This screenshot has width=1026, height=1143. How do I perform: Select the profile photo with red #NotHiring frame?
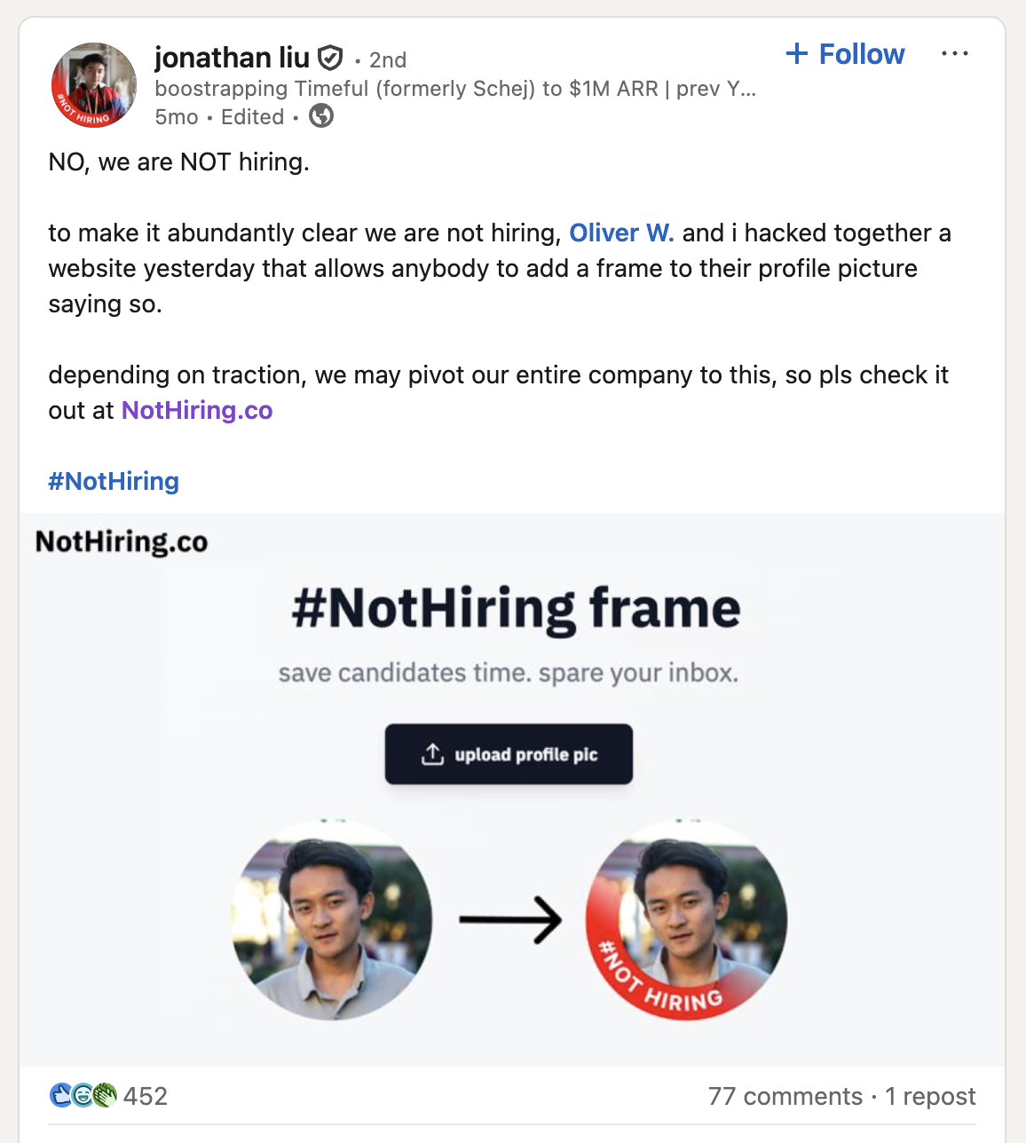click(x=686, y=919)
